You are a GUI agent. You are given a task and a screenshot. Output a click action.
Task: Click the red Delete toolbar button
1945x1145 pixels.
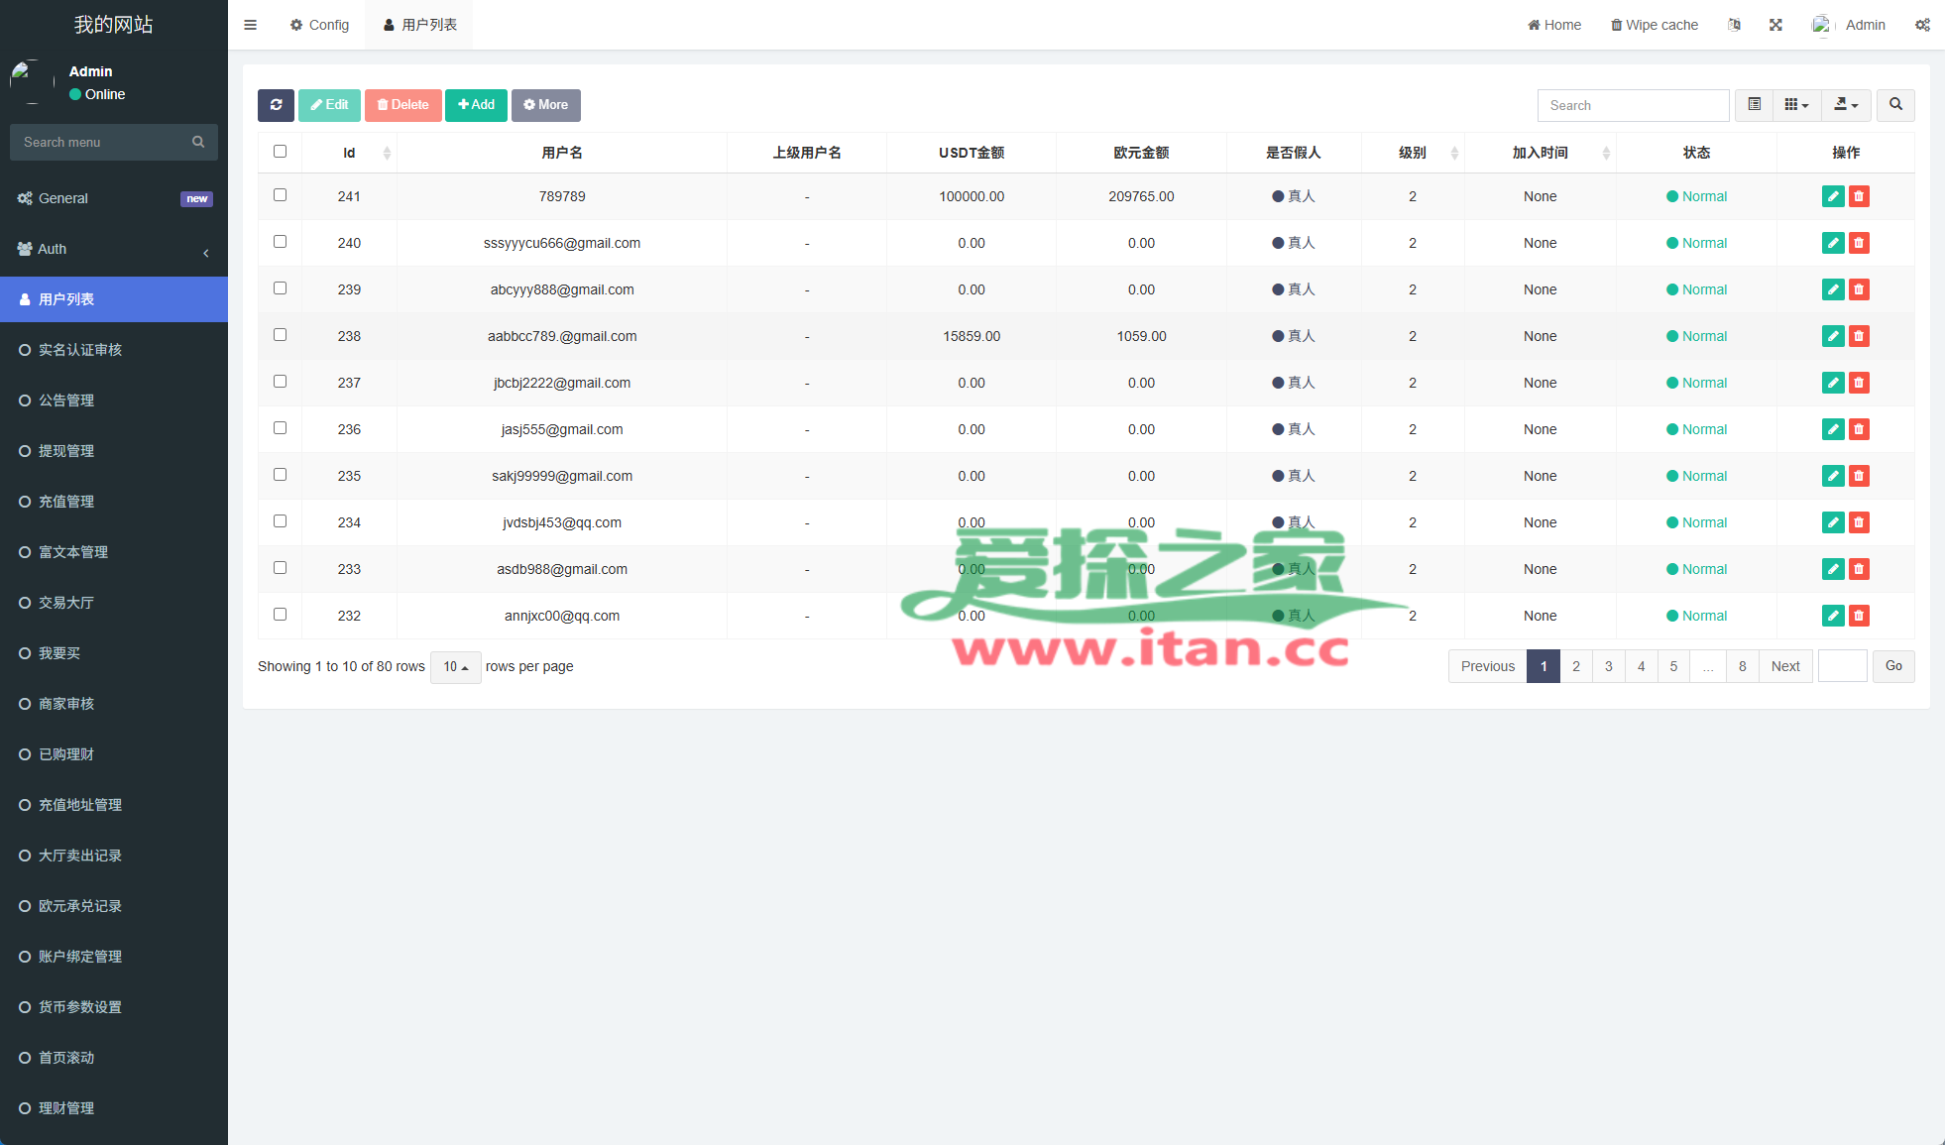(x=402, y=105)
